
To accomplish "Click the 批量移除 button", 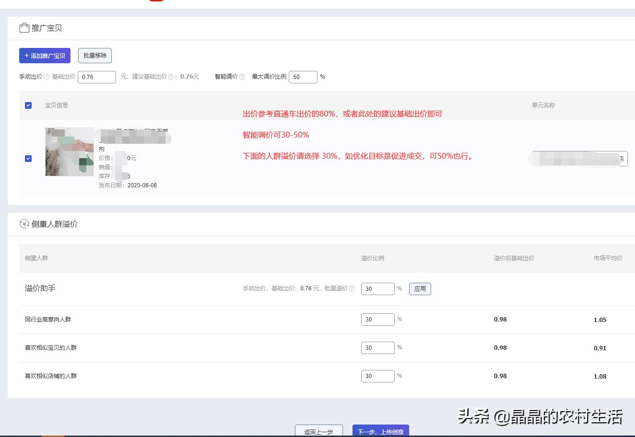I will [x=94, y=56].
